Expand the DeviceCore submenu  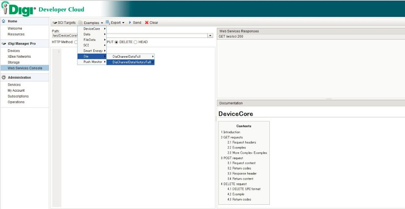[x=92, y=29]
